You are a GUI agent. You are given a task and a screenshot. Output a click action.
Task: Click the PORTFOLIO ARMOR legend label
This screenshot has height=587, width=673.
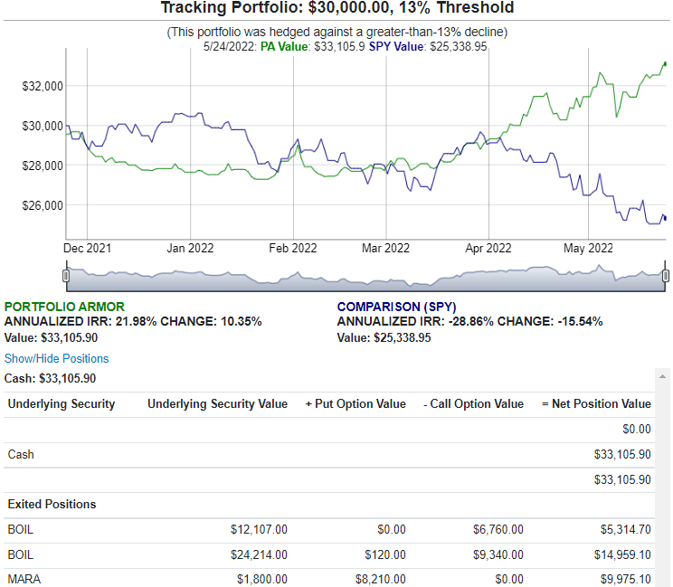(x=64, y=308)
